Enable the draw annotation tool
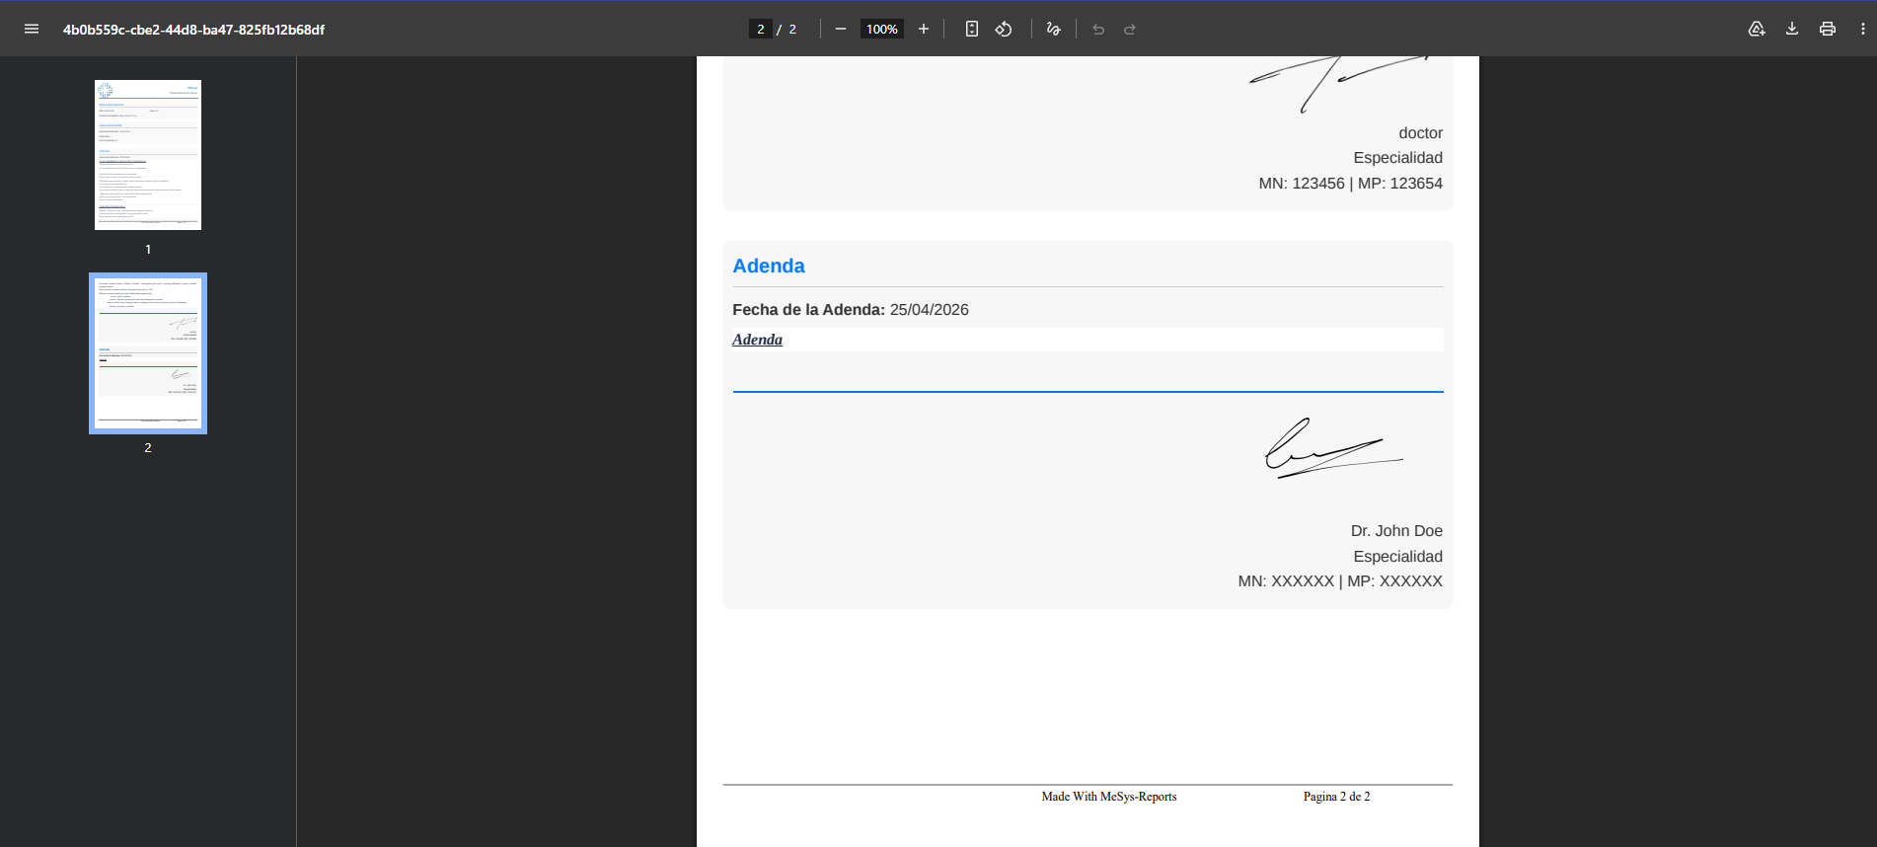This screenshot has height=847, width=1877. click(1053, 29)
